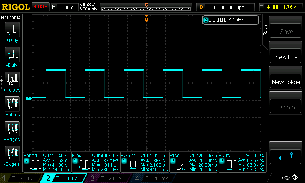Screen dimensions: 305x183
Task: Click the New File button
Action: point(285,56)
